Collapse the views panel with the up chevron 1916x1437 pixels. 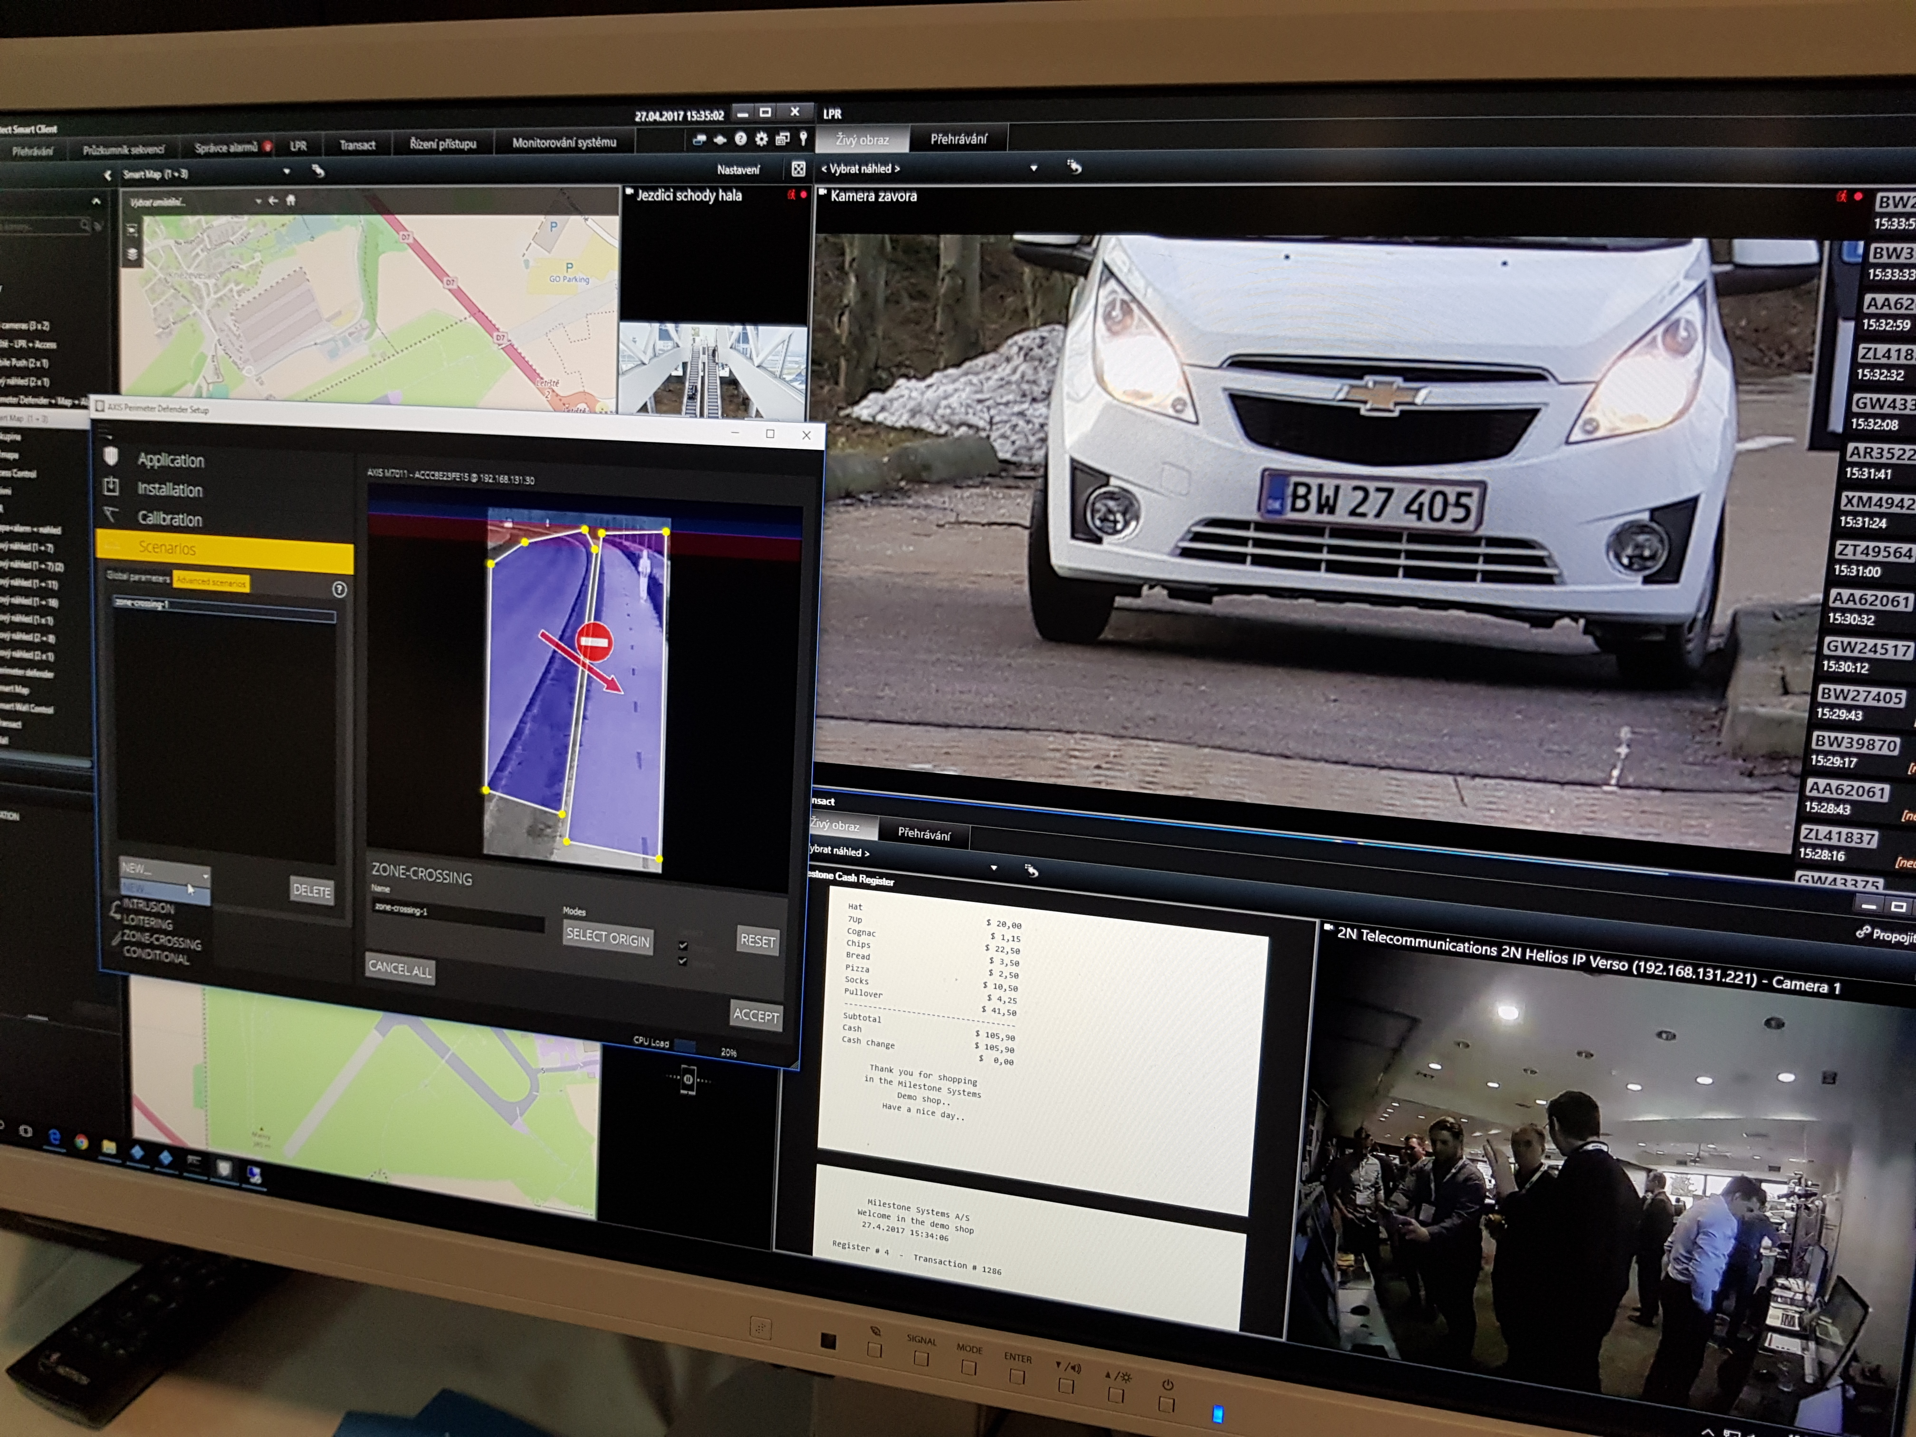96,201
